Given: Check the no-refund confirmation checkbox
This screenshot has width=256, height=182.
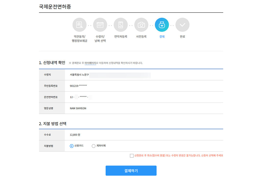Looking at the screenshot, I should point(132,156).
